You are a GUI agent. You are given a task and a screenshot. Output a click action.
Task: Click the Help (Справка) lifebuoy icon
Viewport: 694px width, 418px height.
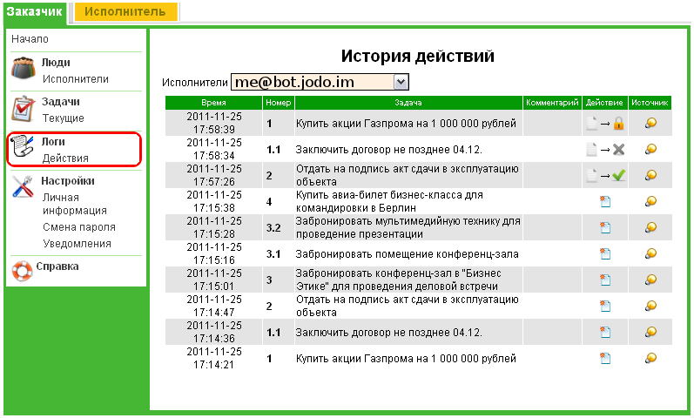coord(24,269)
